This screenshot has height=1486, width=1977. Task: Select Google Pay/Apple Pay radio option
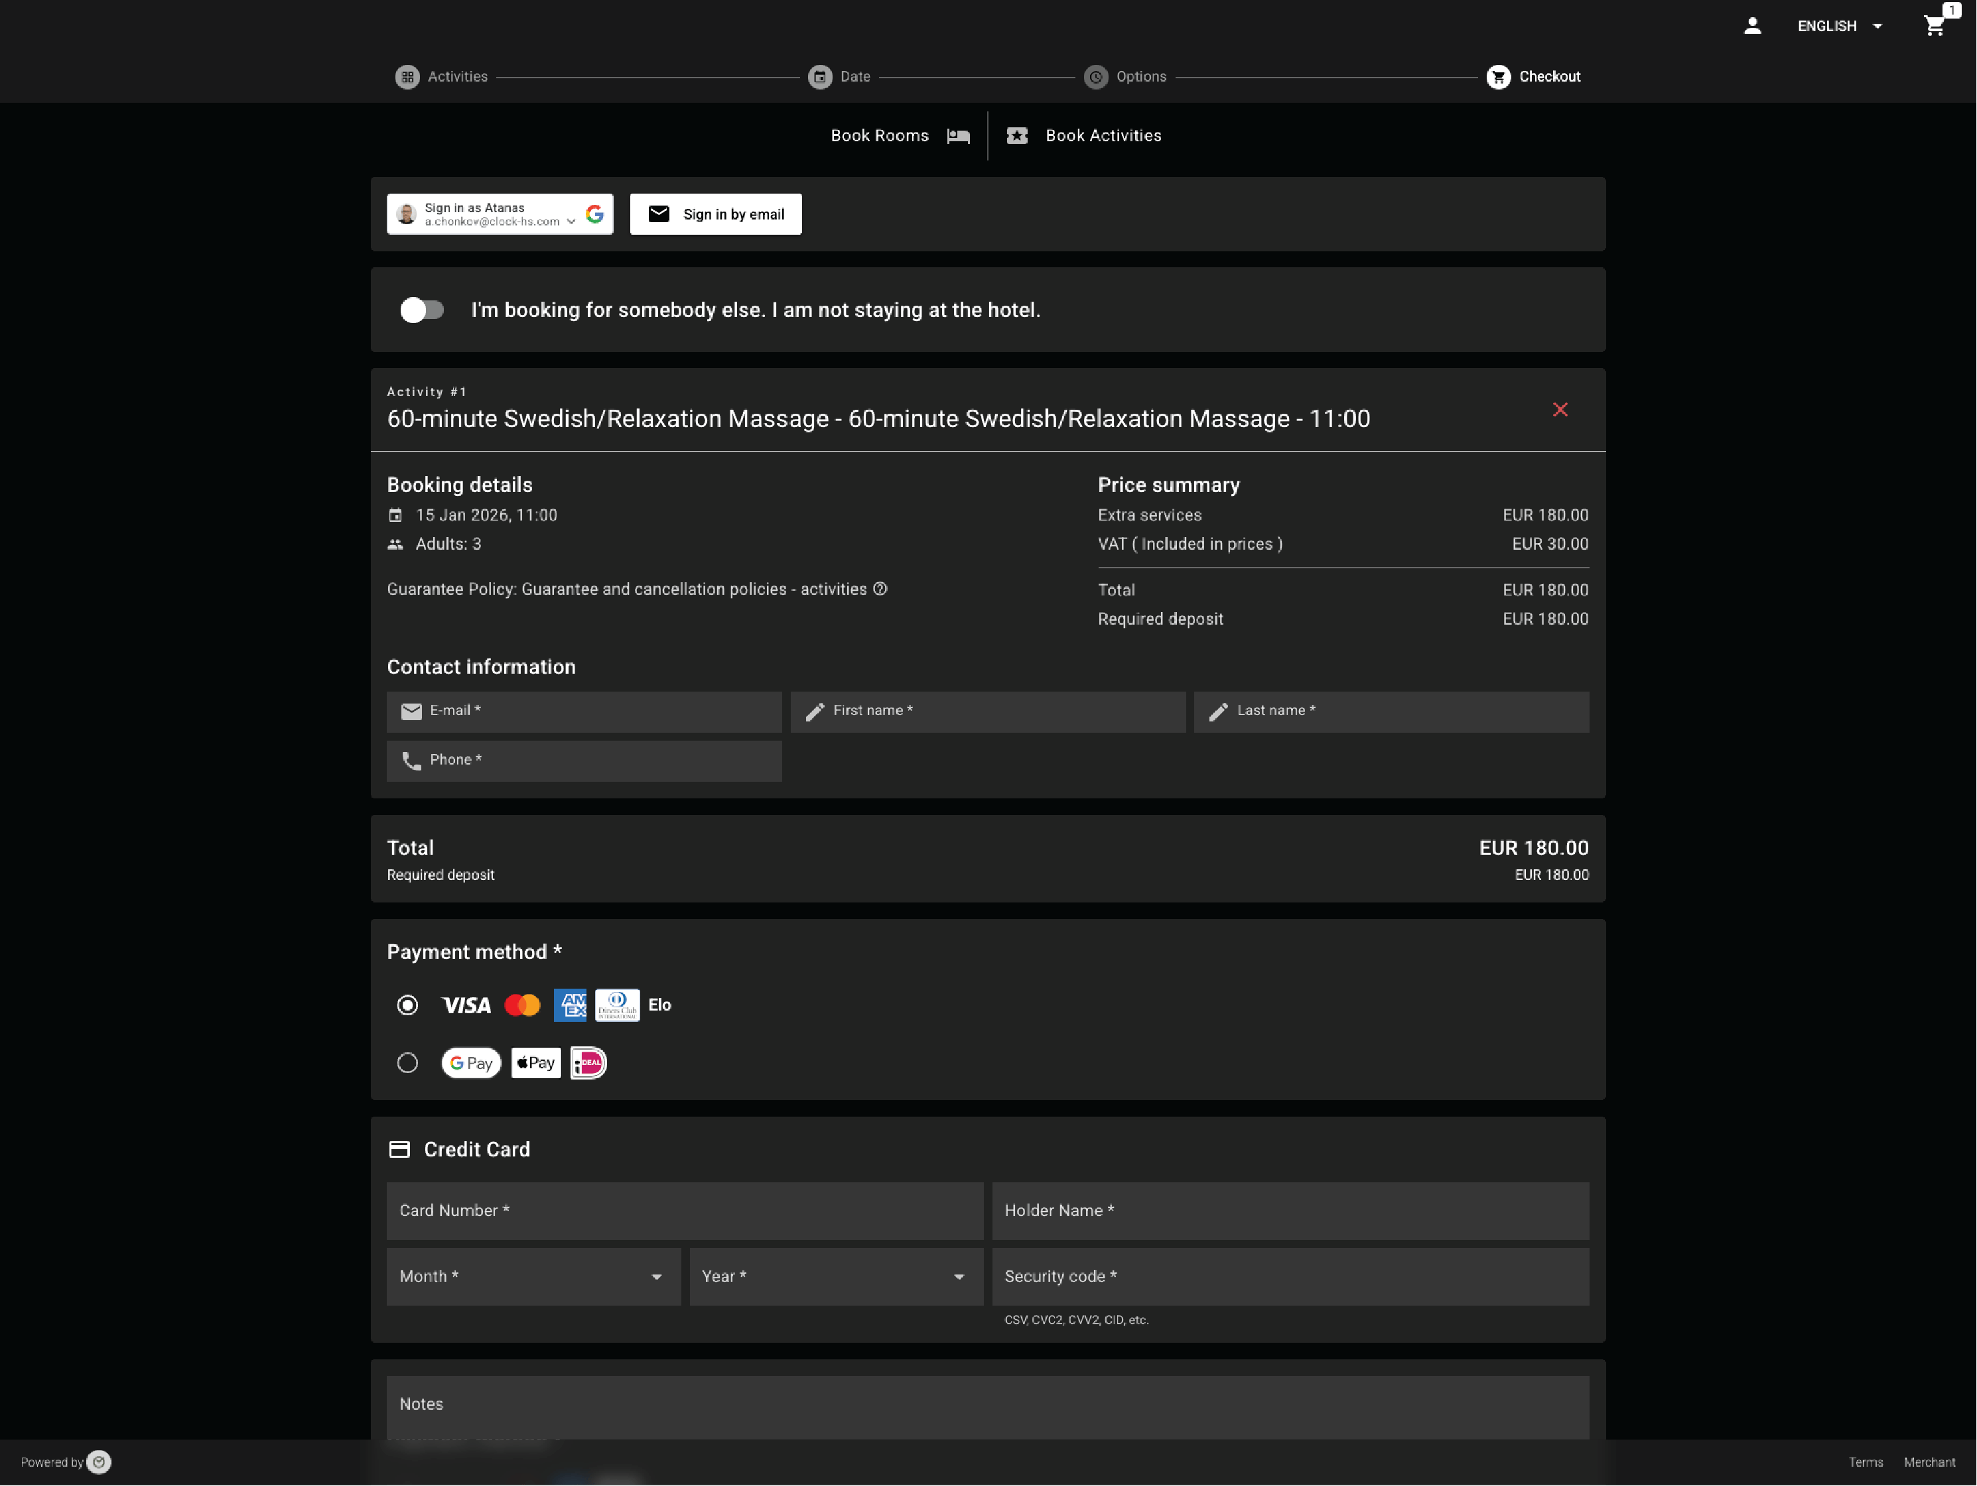coord(407,1062)
